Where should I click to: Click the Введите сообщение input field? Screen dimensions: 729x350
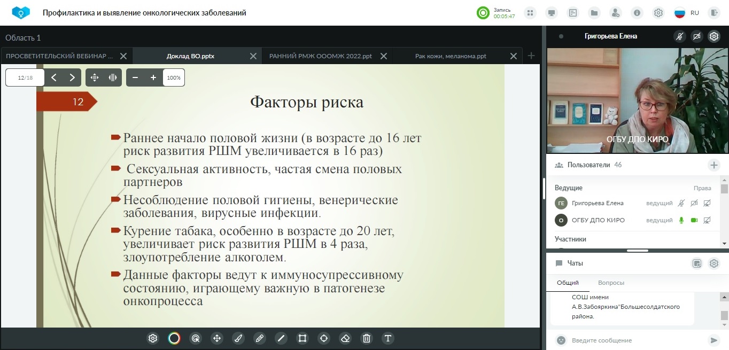point(636,340)
